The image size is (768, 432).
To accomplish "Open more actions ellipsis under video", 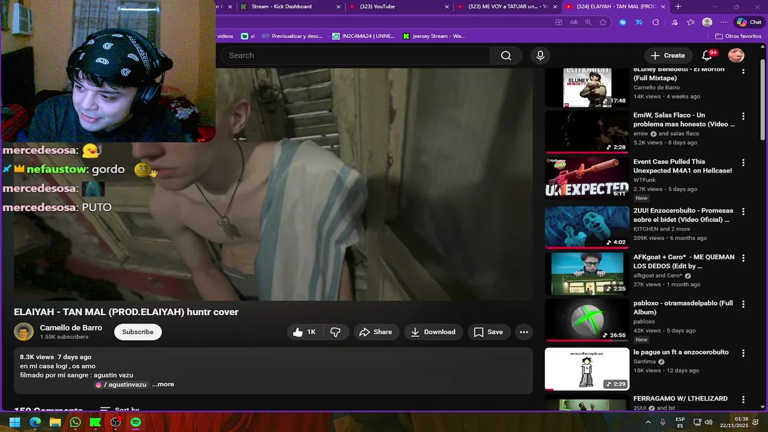I will [524, 332].
